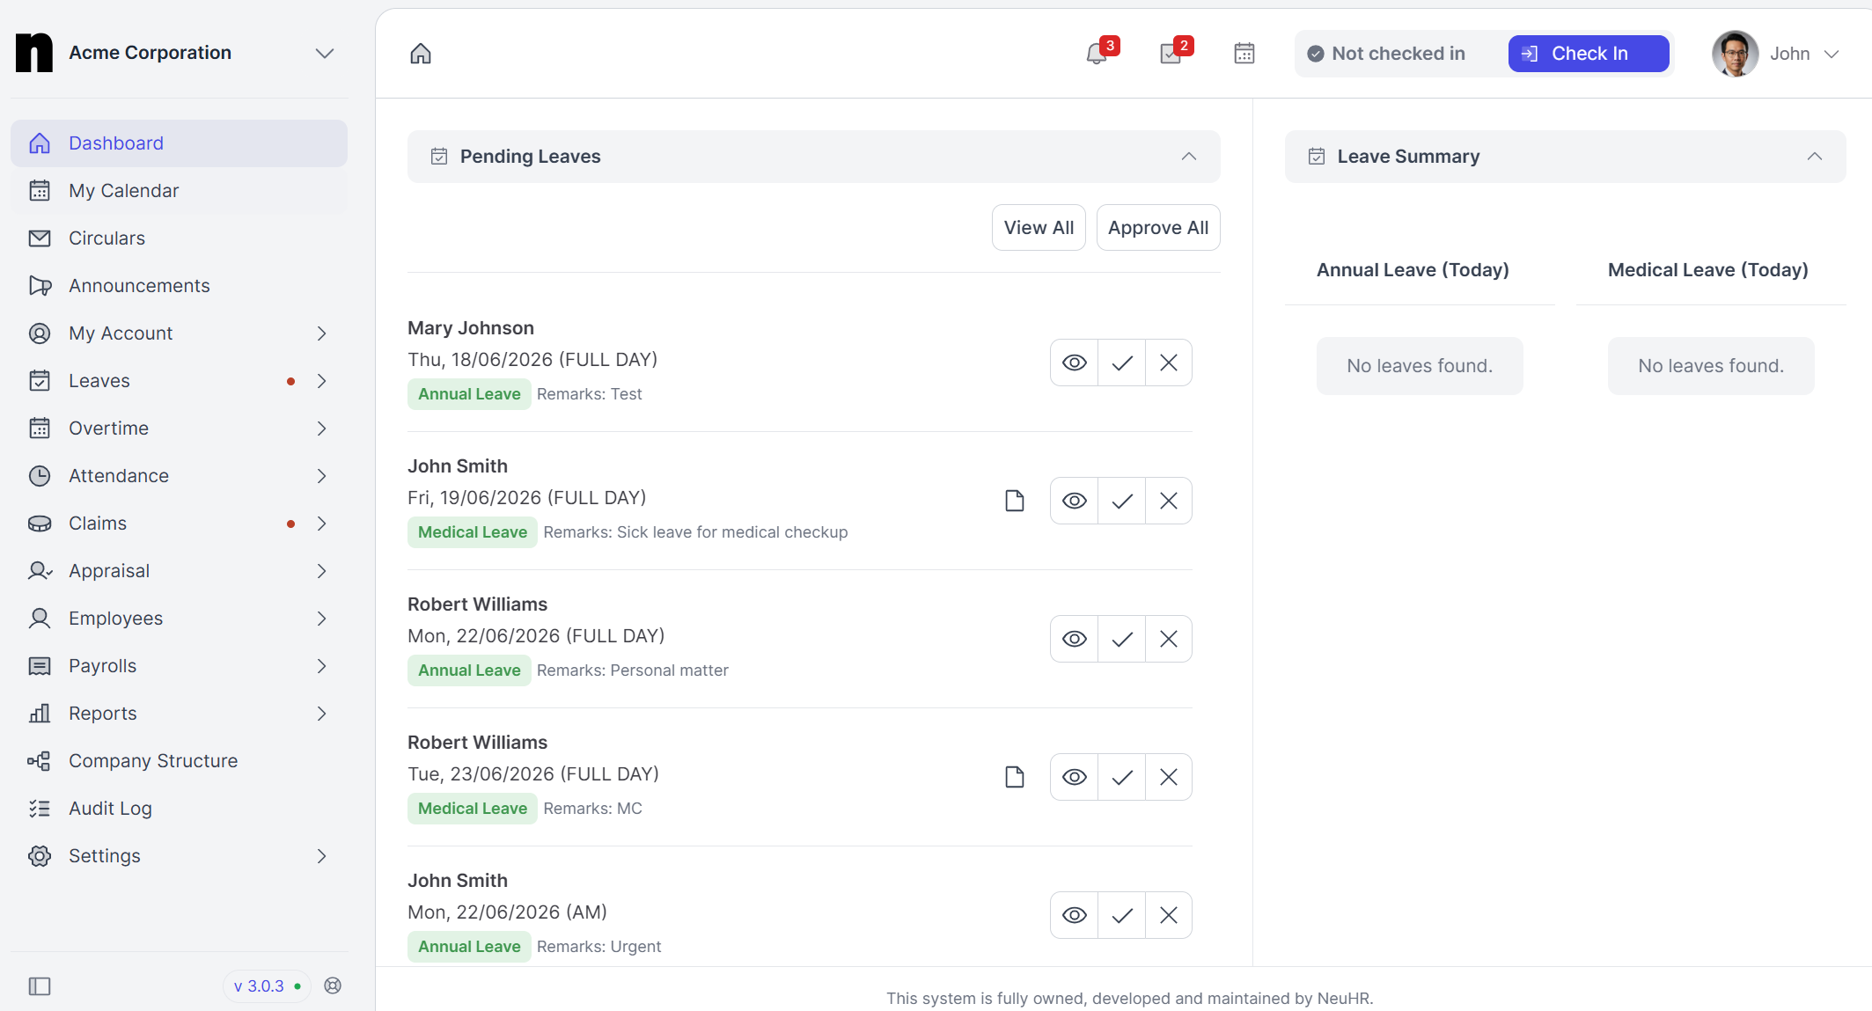Approve Mary Johnson's leave with checkmark
Screen dimensions: 1872x1011
1121,363
